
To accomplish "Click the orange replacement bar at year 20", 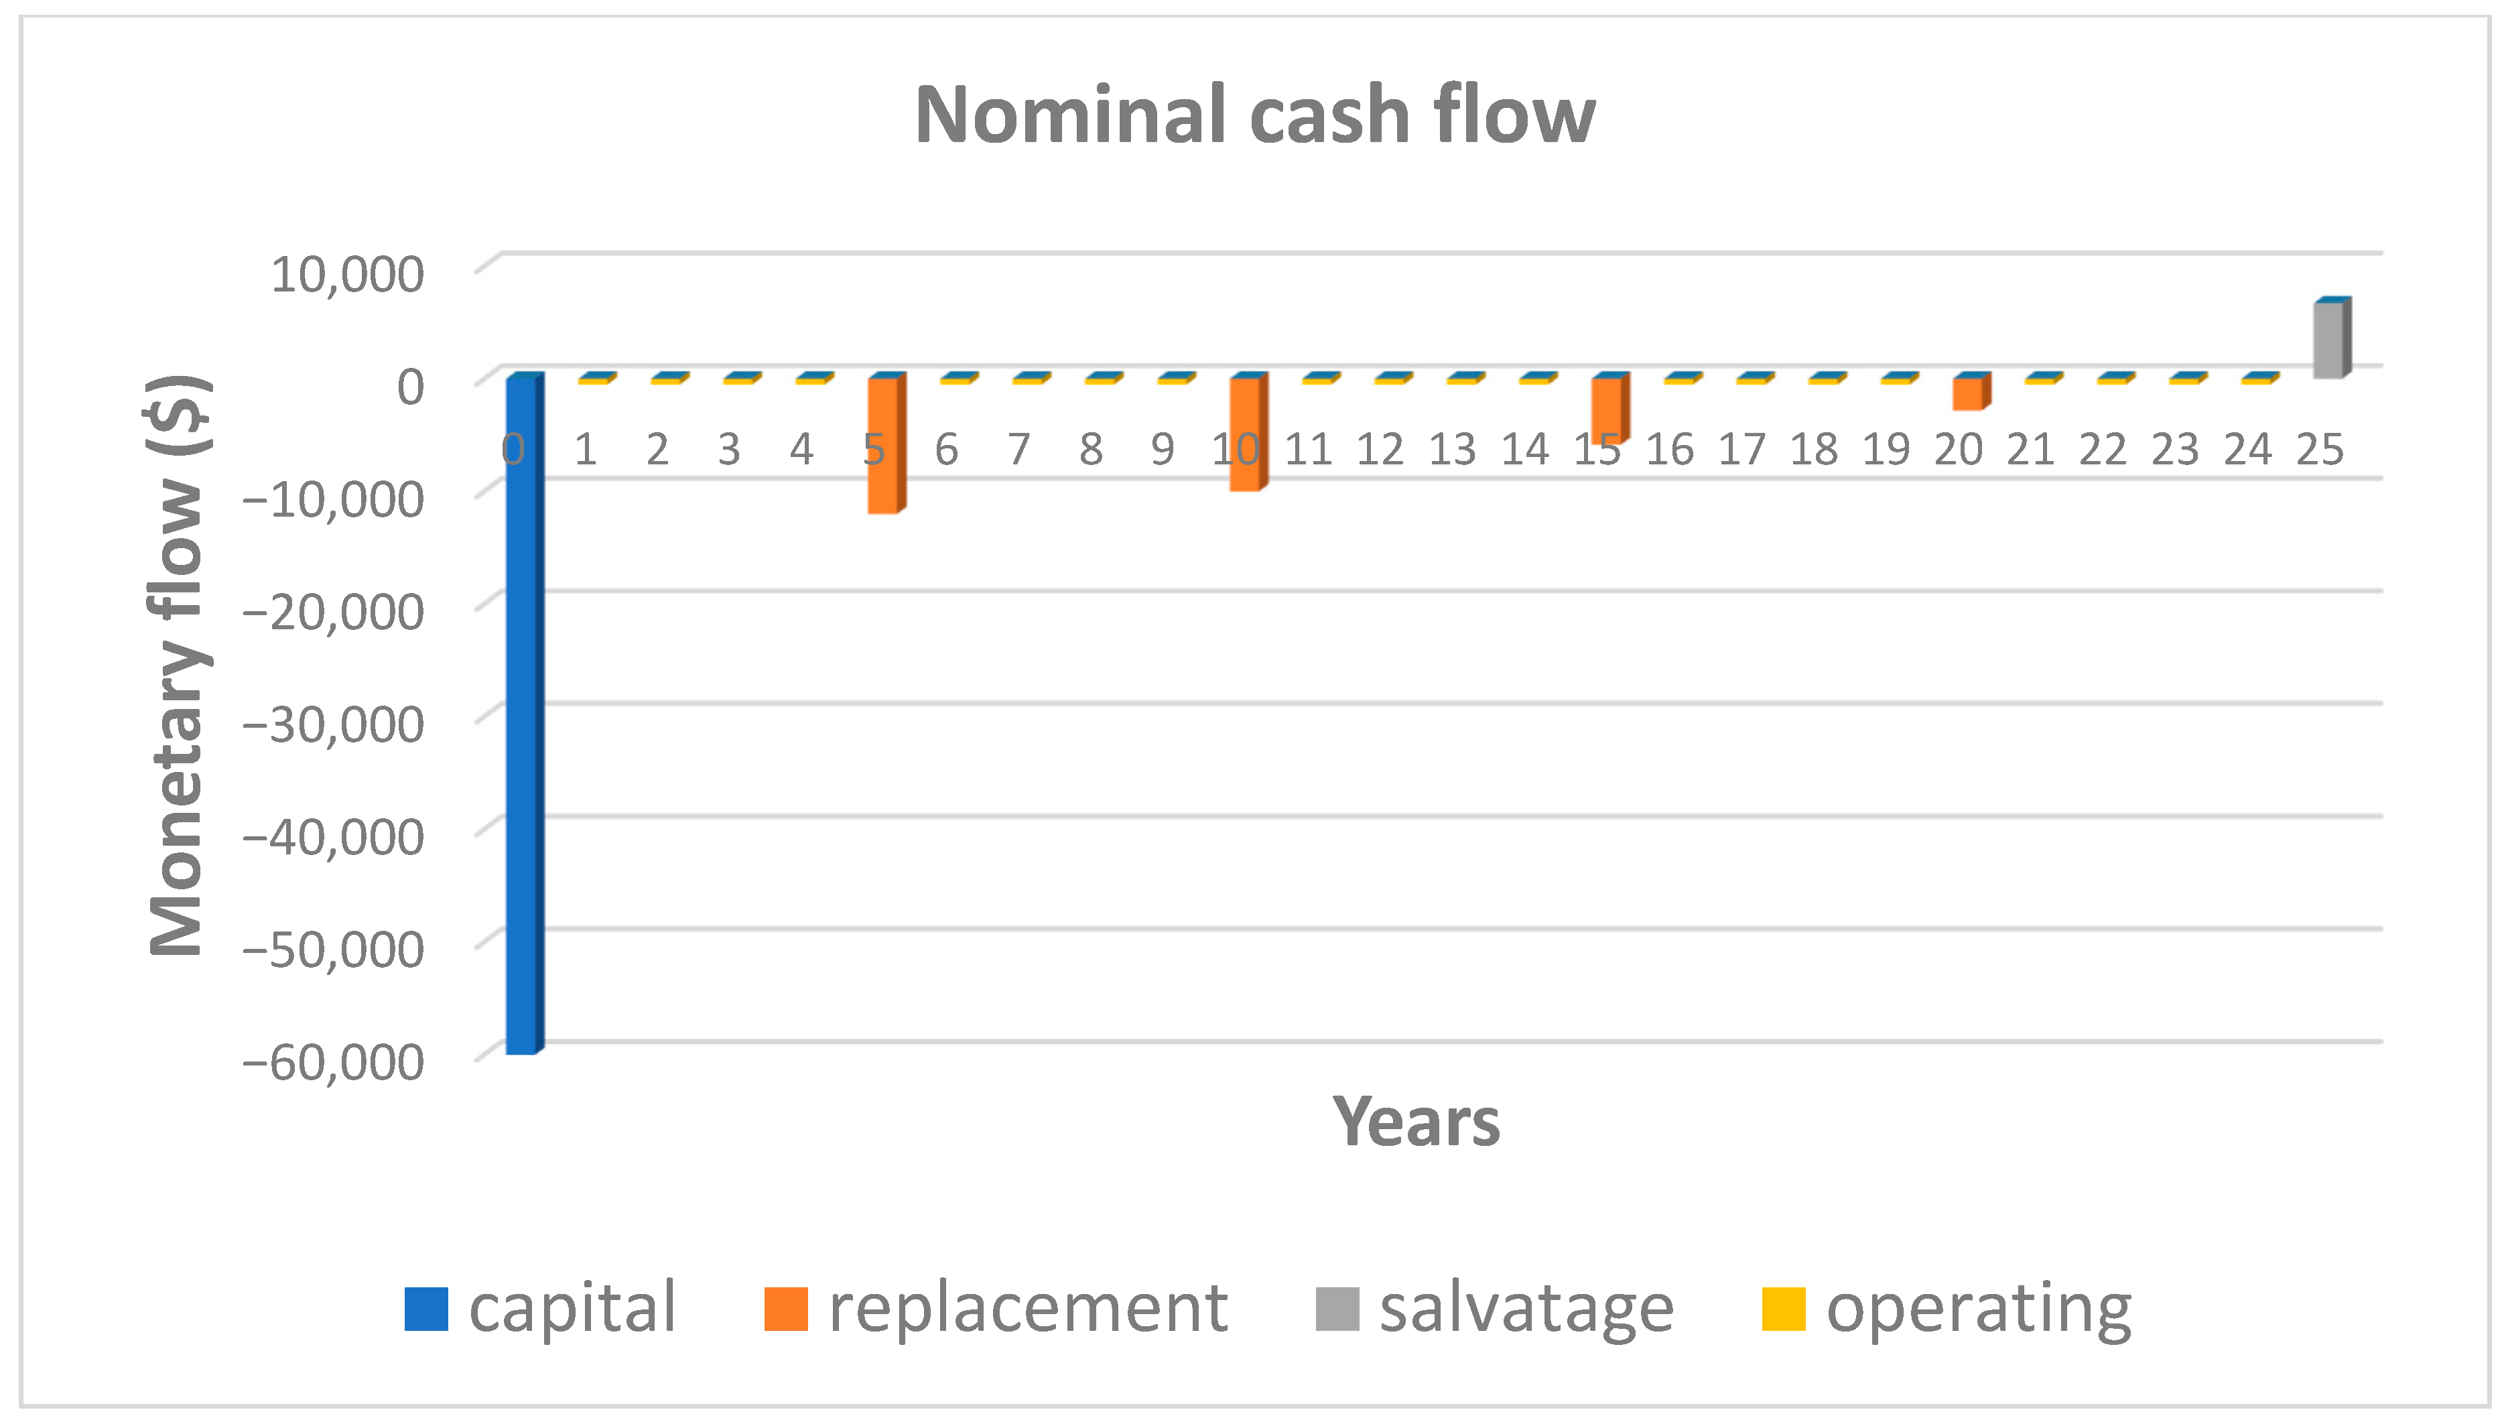I will [1967, 393].
